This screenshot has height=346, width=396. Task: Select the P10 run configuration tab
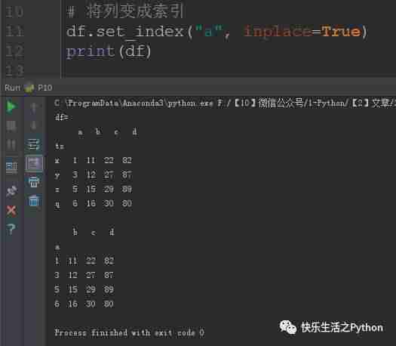coord(45,88)
